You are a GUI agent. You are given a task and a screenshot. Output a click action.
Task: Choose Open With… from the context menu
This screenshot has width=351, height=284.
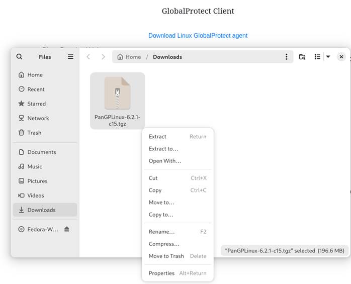click(178, 161)
